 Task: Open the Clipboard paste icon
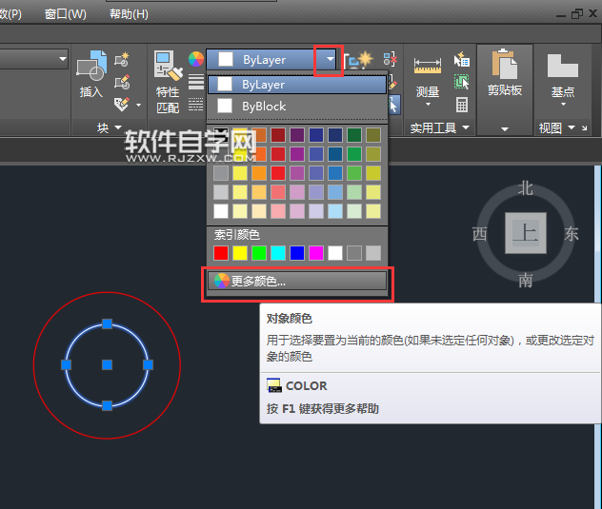click(505, 65)
